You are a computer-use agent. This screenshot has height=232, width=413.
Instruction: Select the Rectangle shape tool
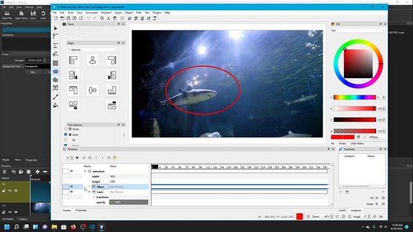(x=55, y=63)
